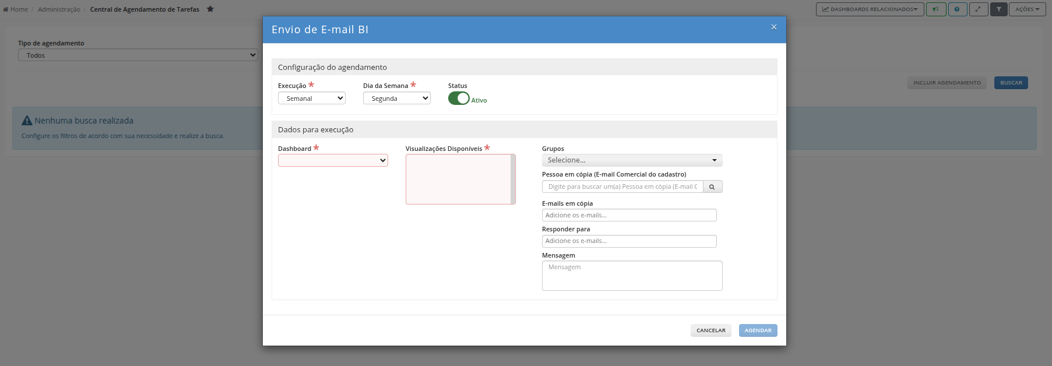Click the Home breadcrumb link
1052x366 pixels.
coord(16,9)
